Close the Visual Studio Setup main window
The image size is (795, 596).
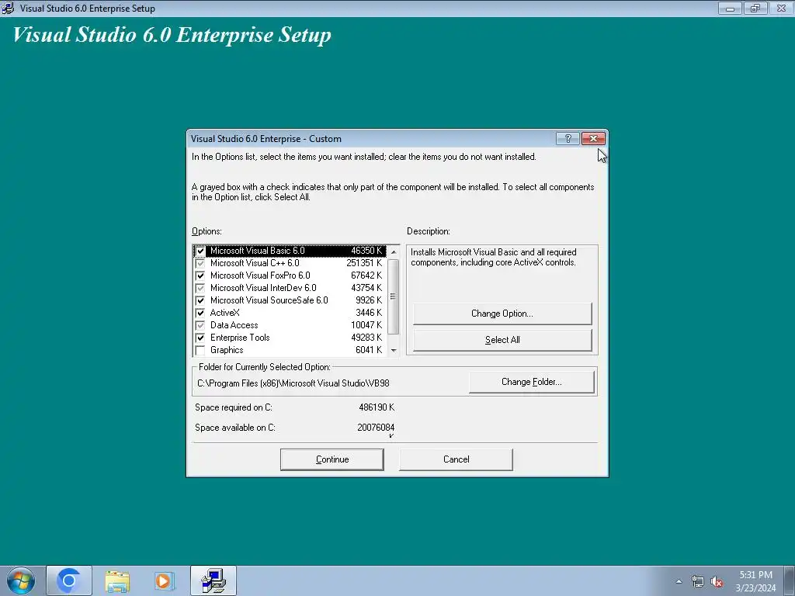(x=781, y=8)
